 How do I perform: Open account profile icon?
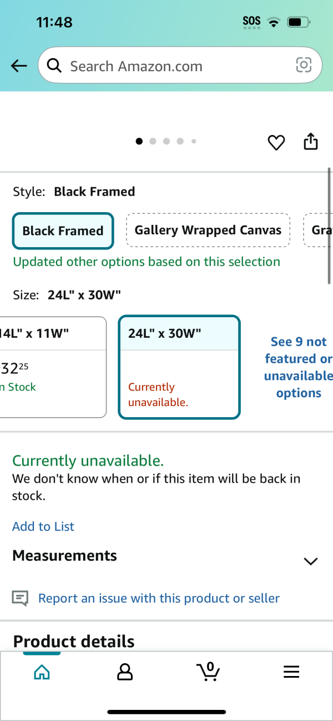point(125,672)
